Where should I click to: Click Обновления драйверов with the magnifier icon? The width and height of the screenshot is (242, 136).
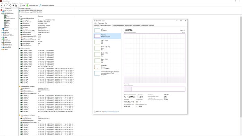coord(47,6)
